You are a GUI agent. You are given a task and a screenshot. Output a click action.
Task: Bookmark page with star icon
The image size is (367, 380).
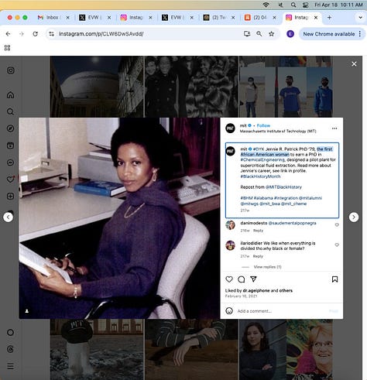[x=271, y=34]
